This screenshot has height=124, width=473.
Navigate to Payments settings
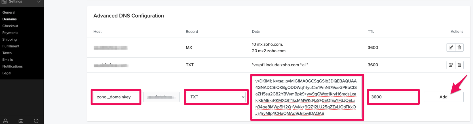coord(10,33)
